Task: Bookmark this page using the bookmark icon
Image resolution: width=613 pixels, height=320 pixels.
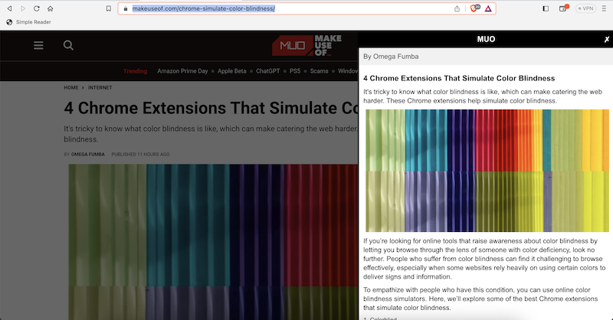Action: pyautogui.click(x=109, y=8)
